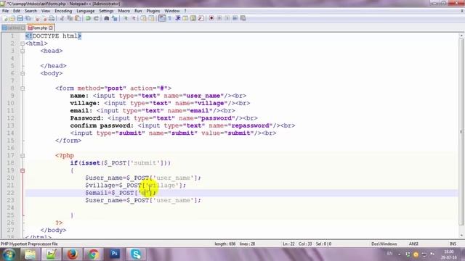Open Google Chrome from the taskbar
Screen dimensions: 465x261
[93, 254]
